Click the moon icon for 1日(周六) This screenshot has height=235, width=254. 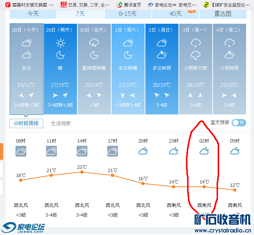click(x=128, y=55)
